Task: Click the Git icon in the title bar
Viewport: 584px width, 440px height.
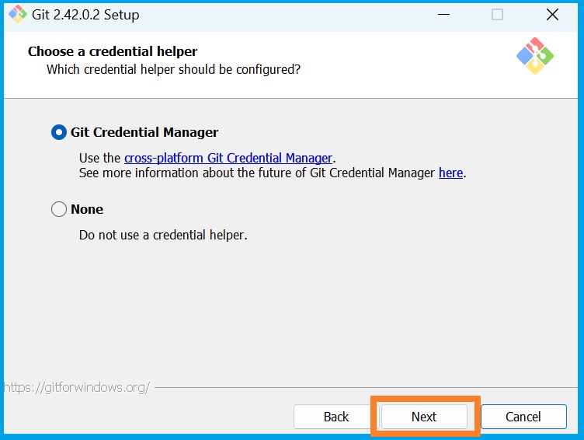Action: tap(17, 15)
